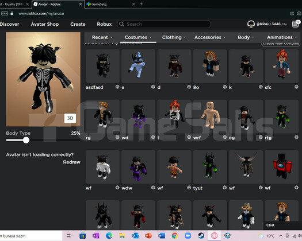
Task: Open File Explorer from the taskbar
Action: click(122, 236)
